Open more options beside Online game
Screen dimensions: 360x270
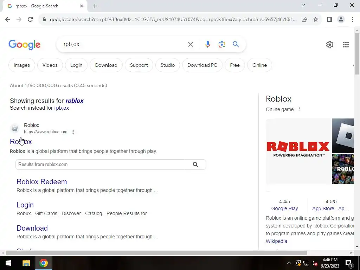click(x=299, y=109)
